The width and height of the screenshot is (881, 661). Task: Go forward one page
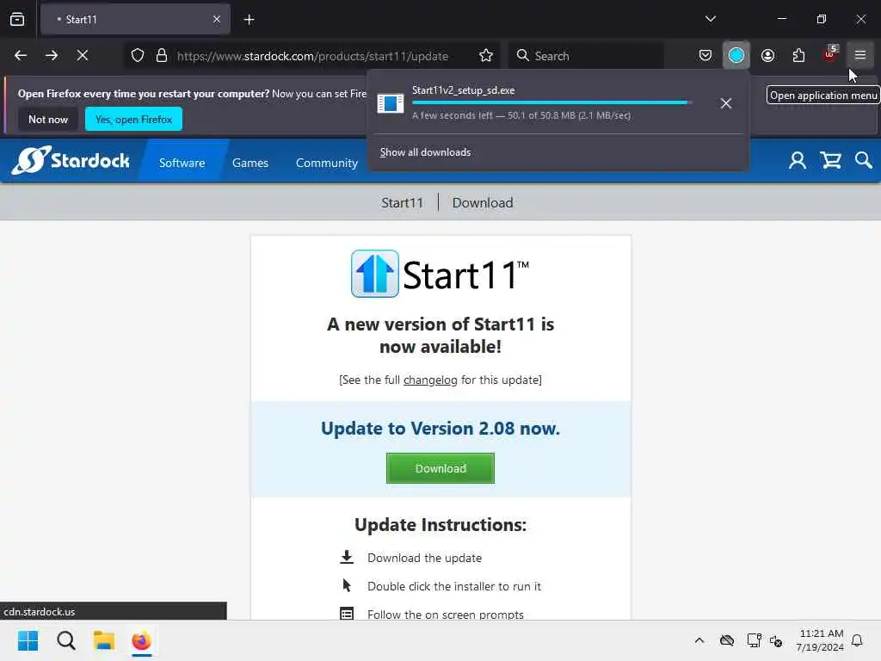click(x=52, y=55)
